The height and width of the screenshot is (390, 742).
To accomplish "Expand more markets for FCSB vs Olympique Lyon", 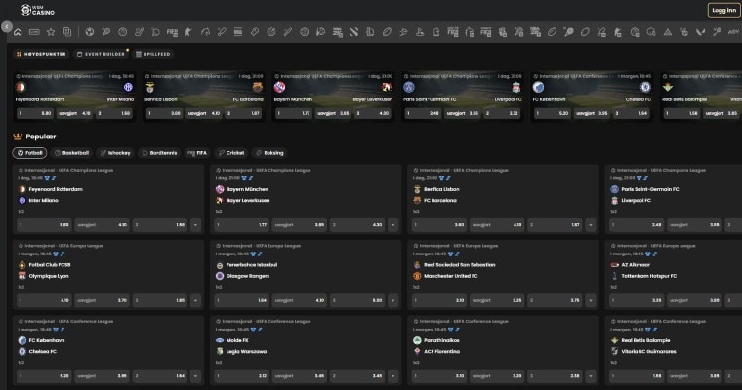I will coord(196,300).
